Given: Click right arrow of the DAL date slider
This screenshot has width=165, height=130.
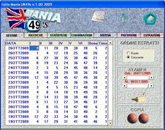Looking at the screenshot, I should point(152,78).
